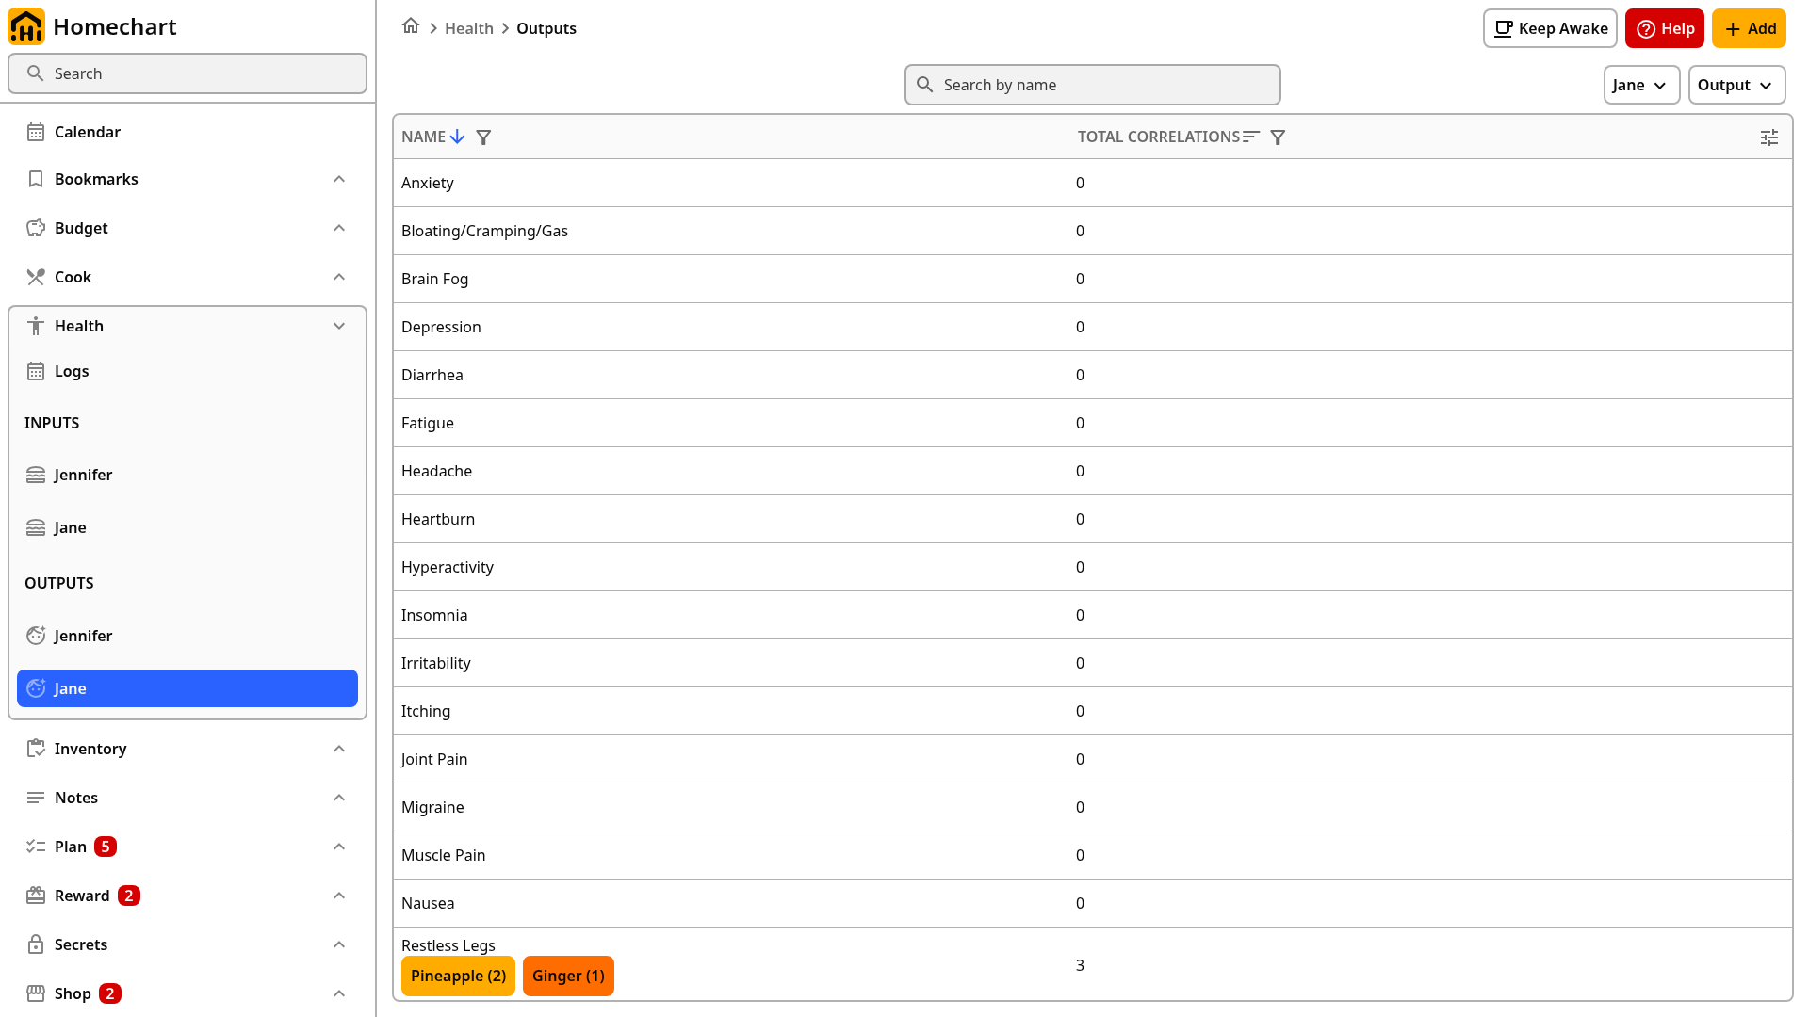The width and height of the screenshot is (1809, 1017).
Task: Open the Name column filter
Action: [x=483, y=137]
